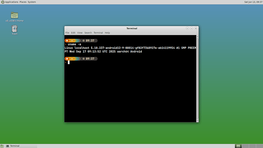Close the Terminal window
Viewport: 263px width, 148px height.
[x=196, y=28]
